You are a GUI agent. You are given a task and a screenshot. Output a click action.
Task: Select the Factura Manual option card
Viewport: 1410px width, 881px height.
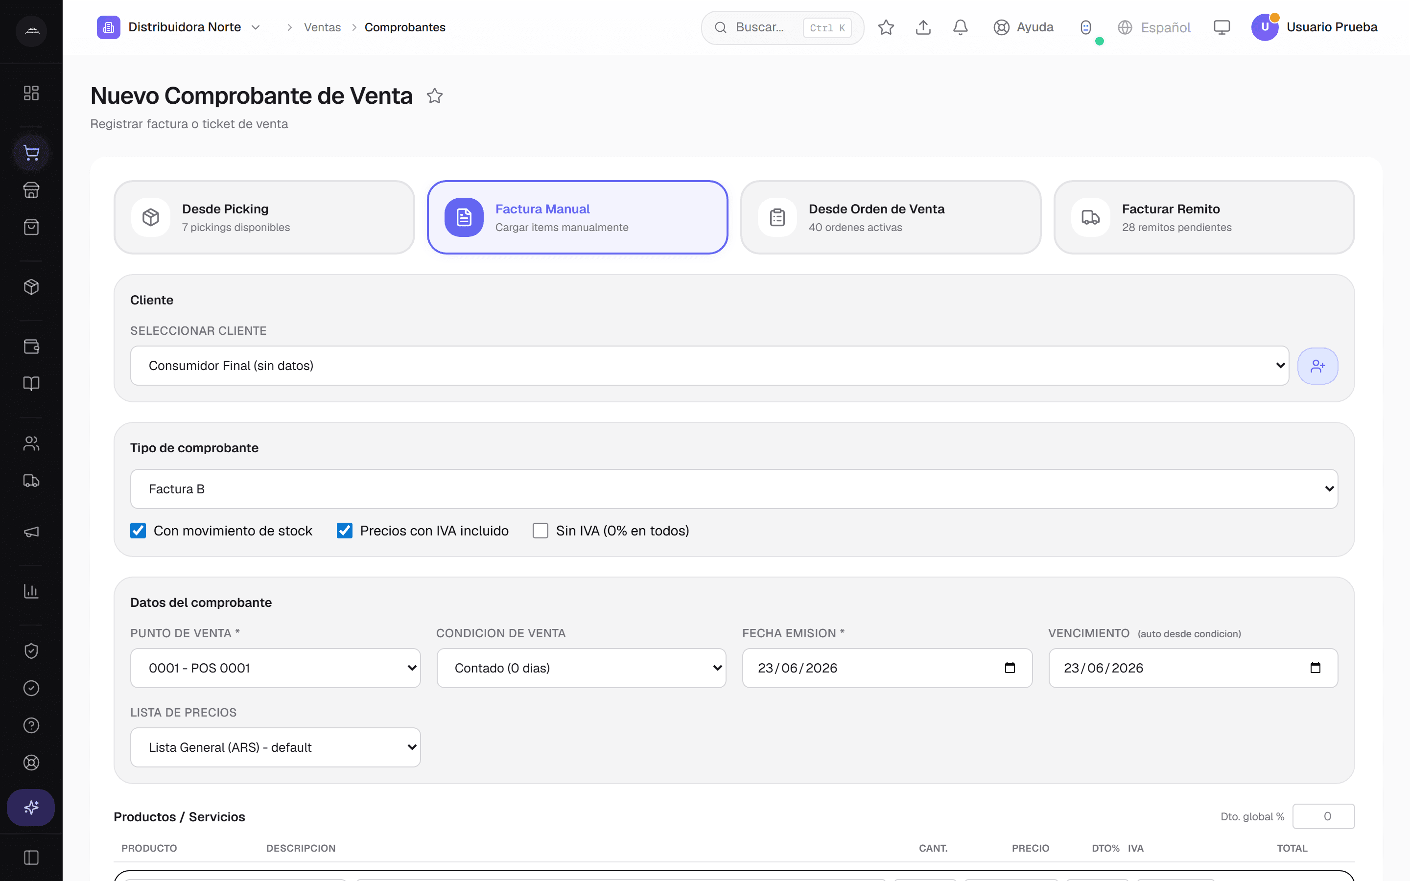click(577, 217)
